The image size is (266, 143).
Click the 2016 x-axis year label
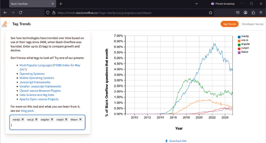[x=173, y=117]
